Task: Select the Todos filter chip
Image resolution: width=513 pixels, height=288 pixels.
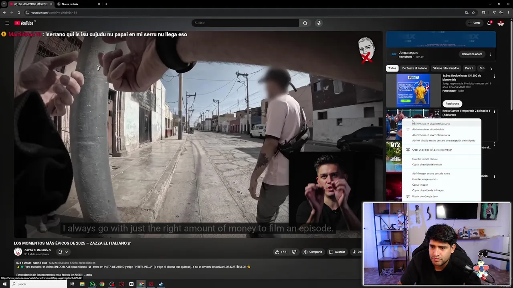Action: (392, 68)
